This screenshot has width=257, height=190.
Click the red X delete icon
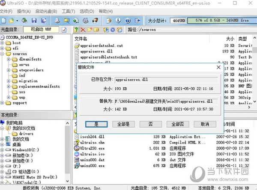click(83, 30)
